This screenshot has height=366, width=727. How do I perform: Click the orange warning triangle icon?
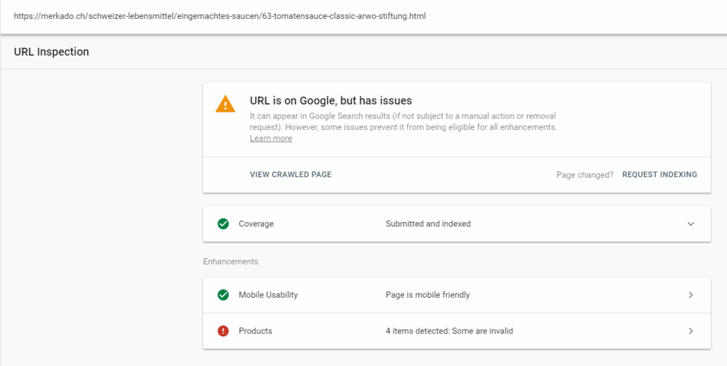tap(225, 105)
